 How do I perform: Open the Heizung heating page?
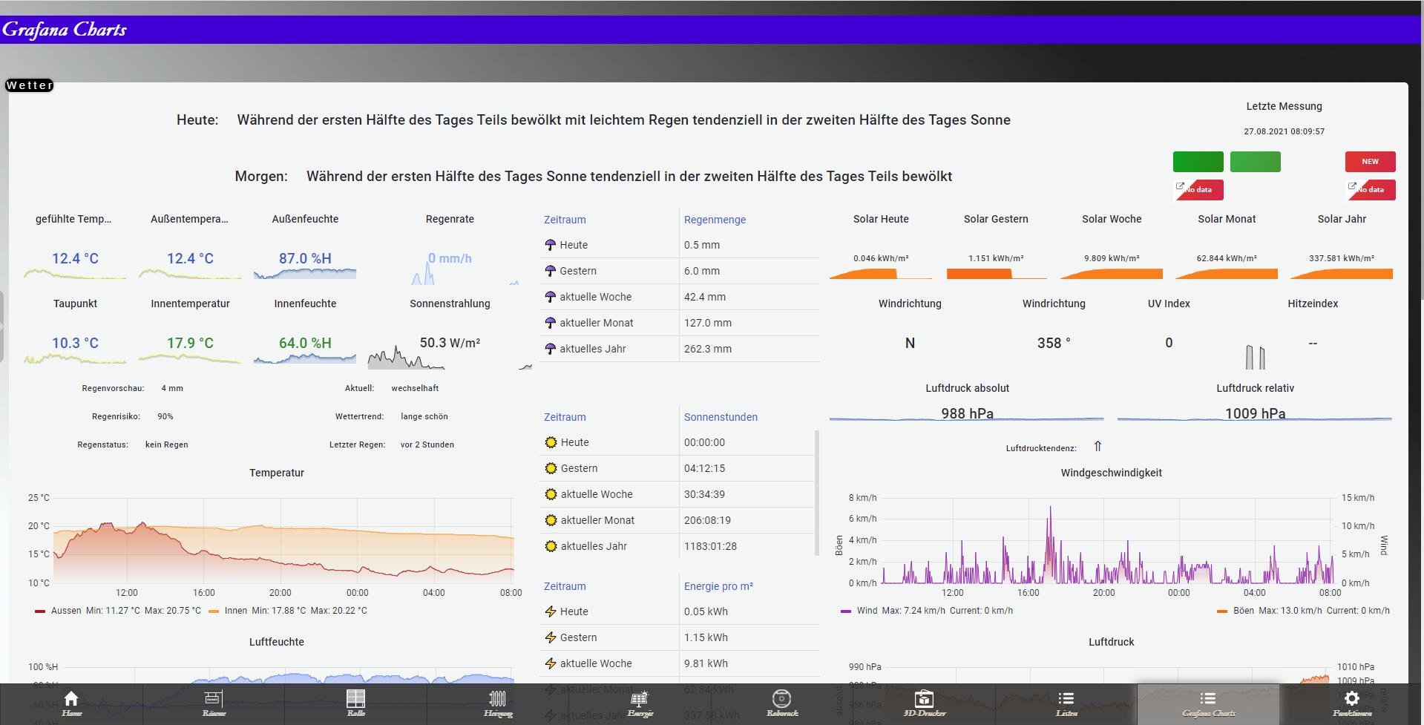pyautogui.click(x=498, y=703)
